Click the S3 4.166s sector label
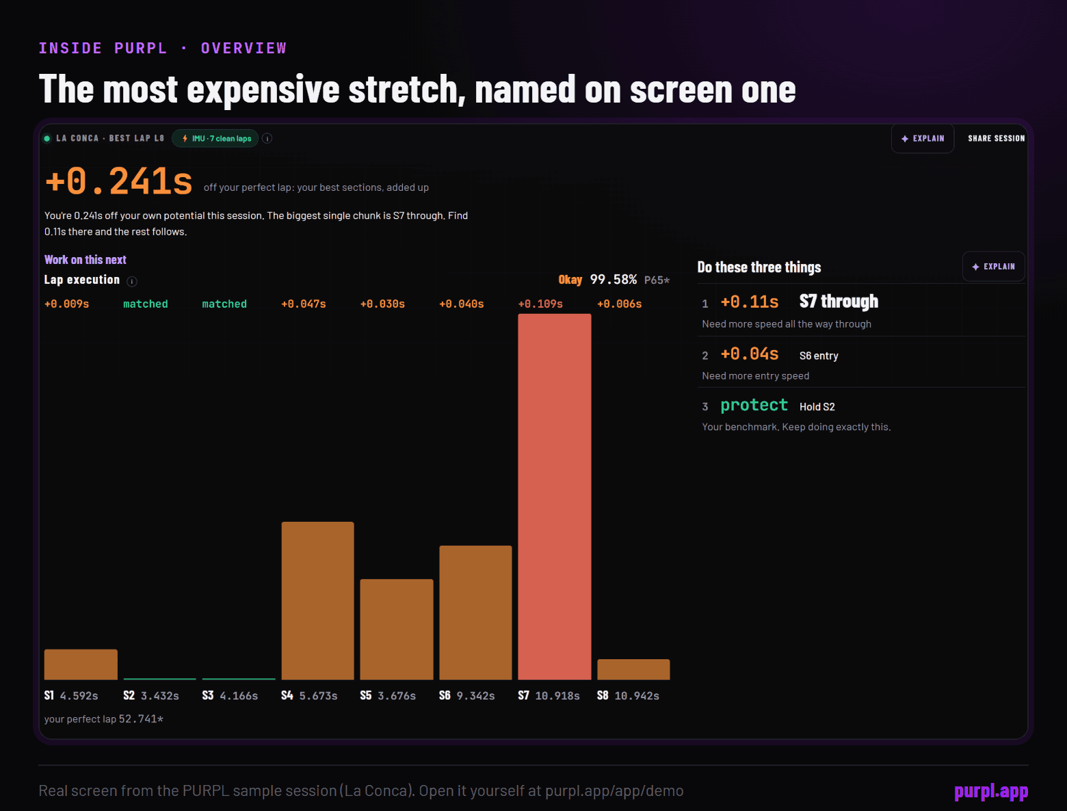This screenshot has height=811, width=1067. 230,695
